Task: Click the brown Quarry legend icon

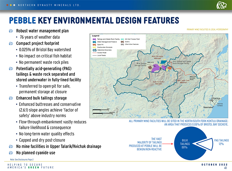Action: [122, 42]
